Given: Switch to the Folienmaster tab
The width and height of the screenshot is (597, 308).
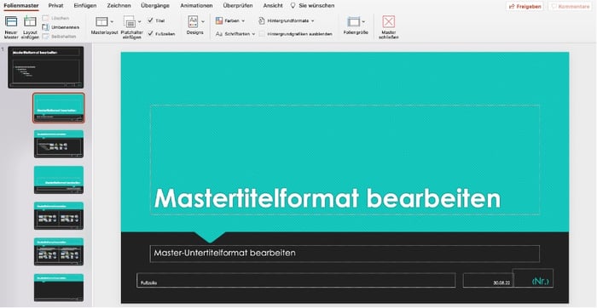Looking at the screenshot, I should point(21,6).
